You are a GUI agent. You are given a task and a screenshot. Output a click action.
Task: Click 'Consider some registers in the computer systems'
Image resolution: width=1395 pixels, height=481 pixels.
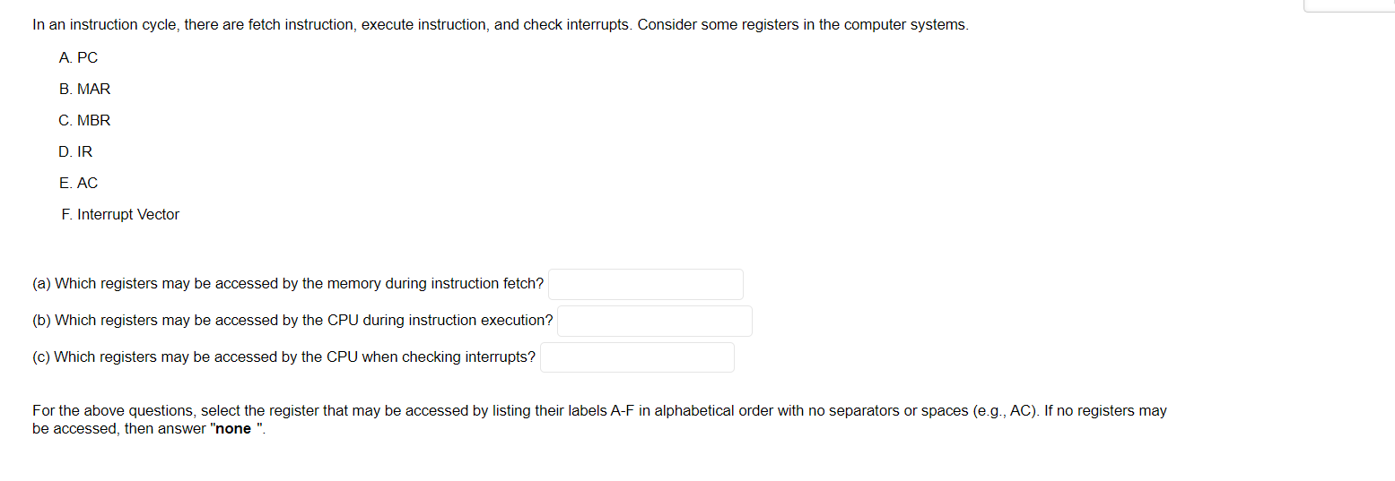802,25
